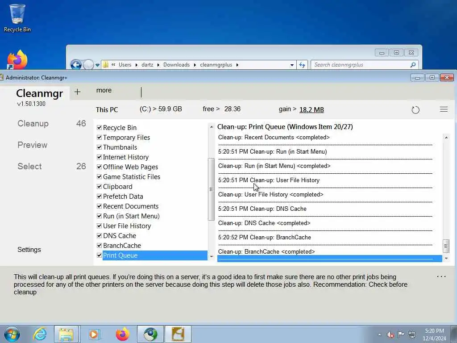
Task: Toggle the Prefetch Data checkbox
Action: click(99, 197)
